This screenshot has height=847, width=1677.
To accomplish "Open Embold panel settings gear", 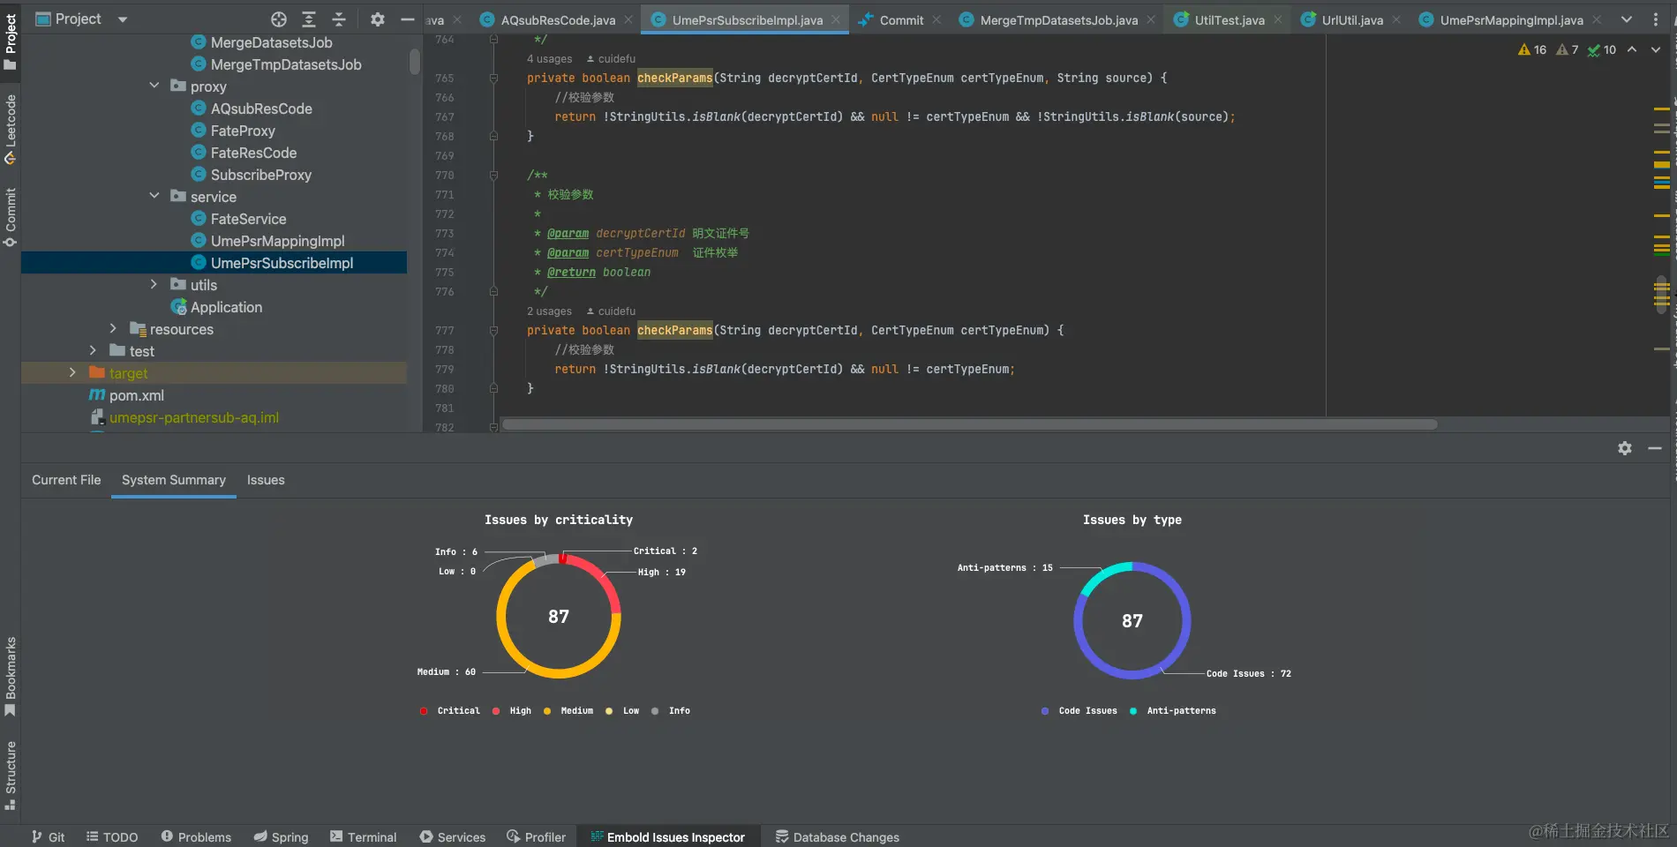I will pos(1625,448).
